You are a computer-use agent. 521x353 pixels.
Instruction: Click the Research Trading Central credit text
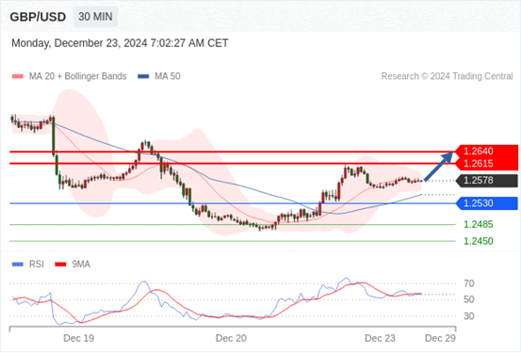click(447, 76)
